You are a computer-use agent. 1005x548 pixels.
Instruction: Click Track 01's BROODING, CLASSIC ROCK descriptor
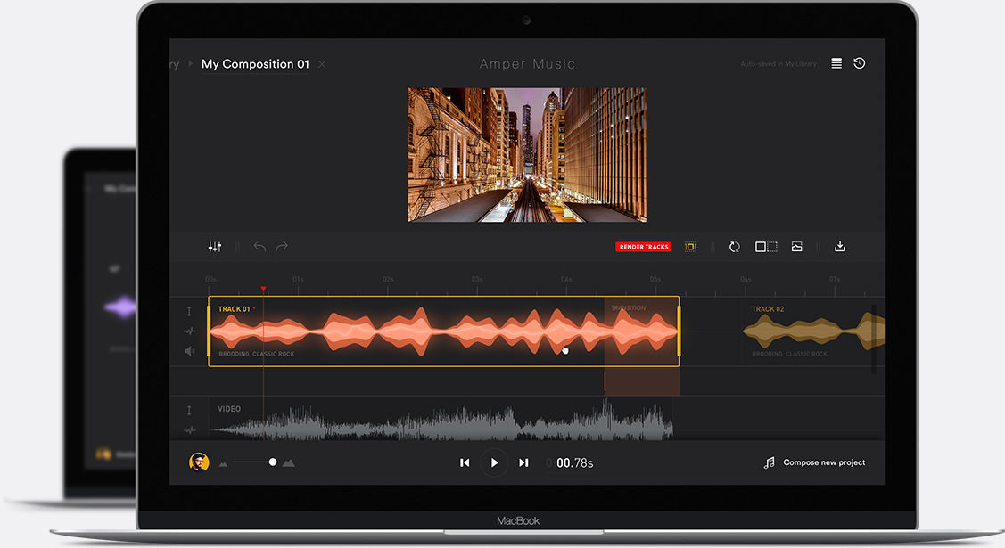(x=257, y=354)
